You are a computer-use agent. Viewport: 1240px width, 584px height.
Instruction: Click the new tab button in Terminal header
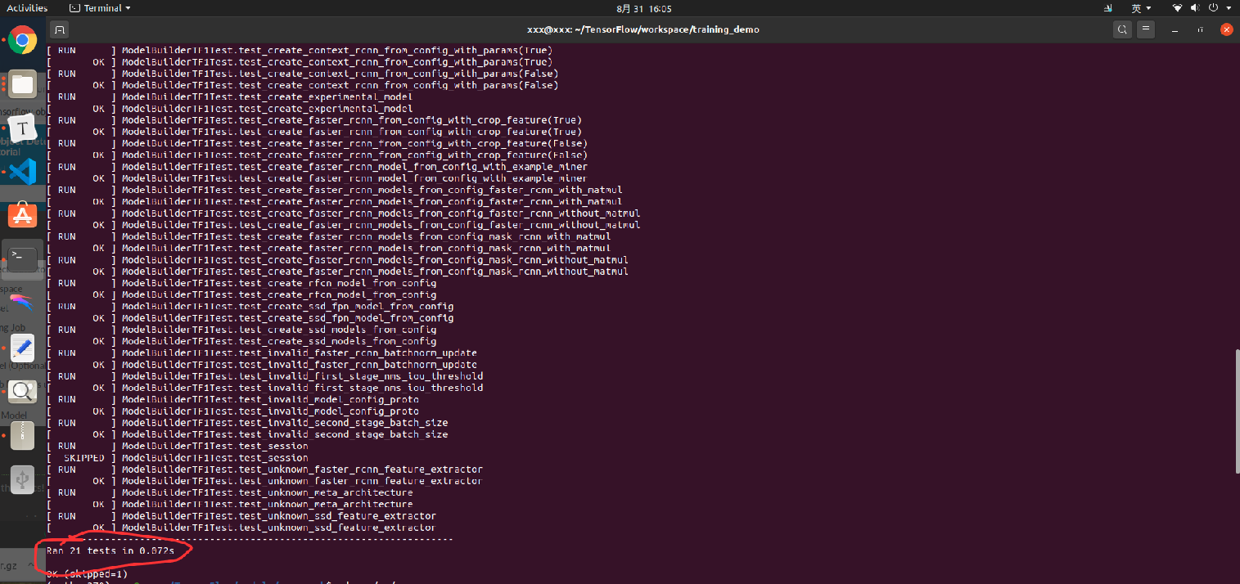(59, 29)
